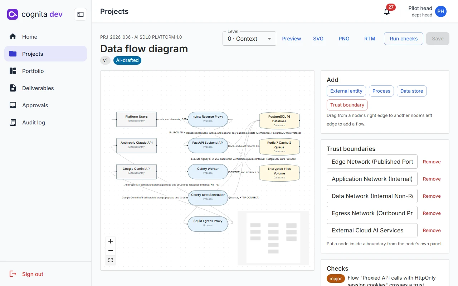Add a Data store node

tap(411, 91)
